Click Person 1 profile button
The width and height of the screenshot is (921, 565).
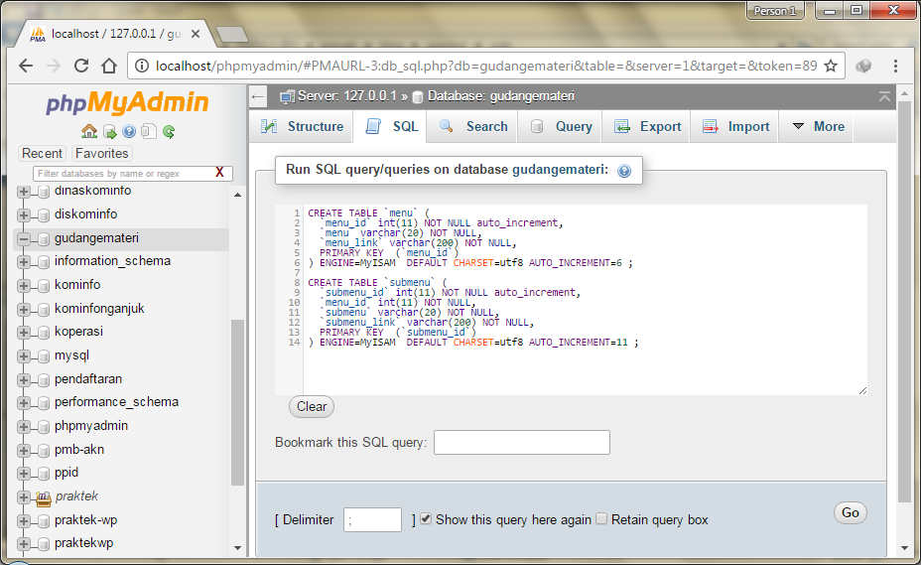tap(775, 11)
